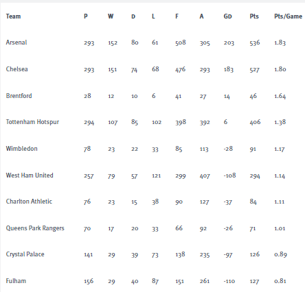Select the Fulham team name
Image resolution: width=305 pixels, height=292 pixels.
click(16, 281)
